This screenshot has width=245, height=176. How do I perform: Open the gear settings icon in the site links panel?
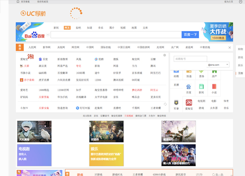tap(164, 55)
